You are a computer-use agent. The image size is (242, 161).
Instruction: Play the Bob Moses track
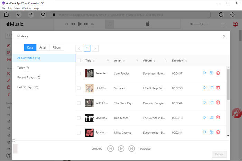point(205,117)
